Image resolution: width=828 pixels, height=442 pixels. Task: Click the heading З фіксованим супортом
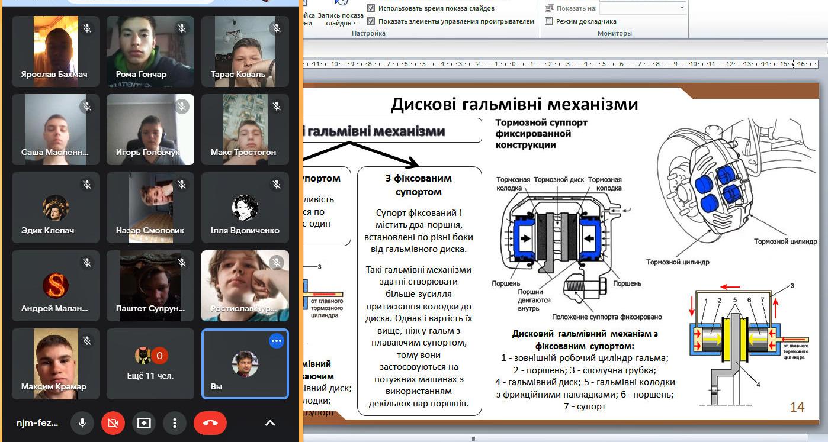tap(419, 185)
